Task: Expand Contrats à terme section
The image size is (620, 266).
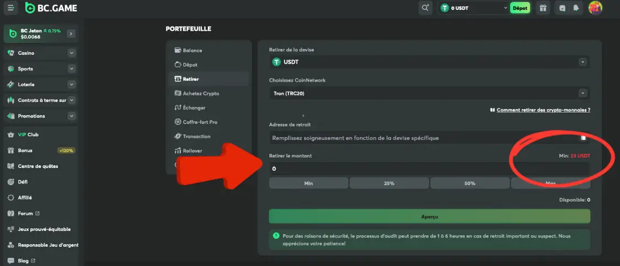Action: 72,101
